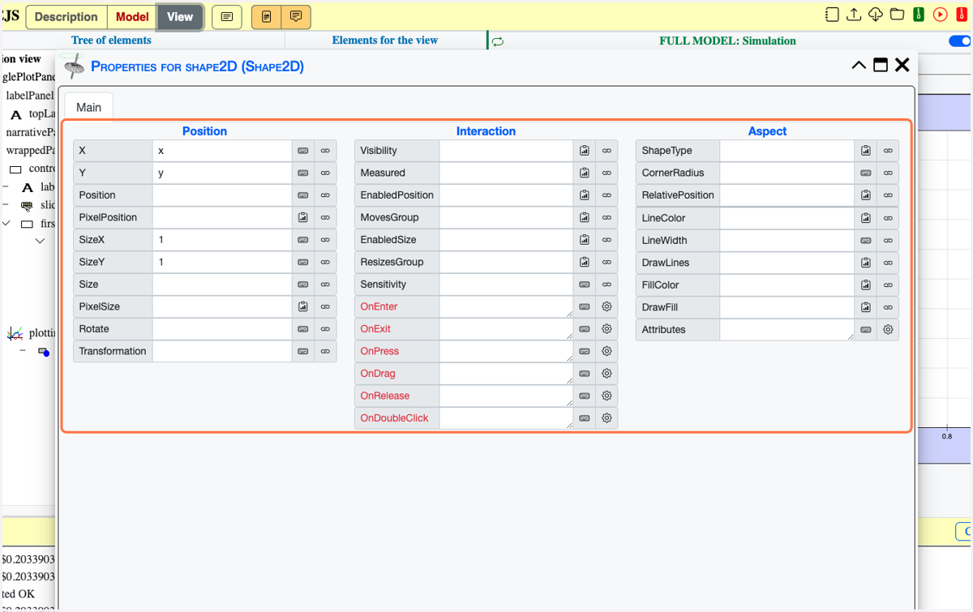
Task: Open options icon for PixelPosition
Action: (x=303, y=217)
